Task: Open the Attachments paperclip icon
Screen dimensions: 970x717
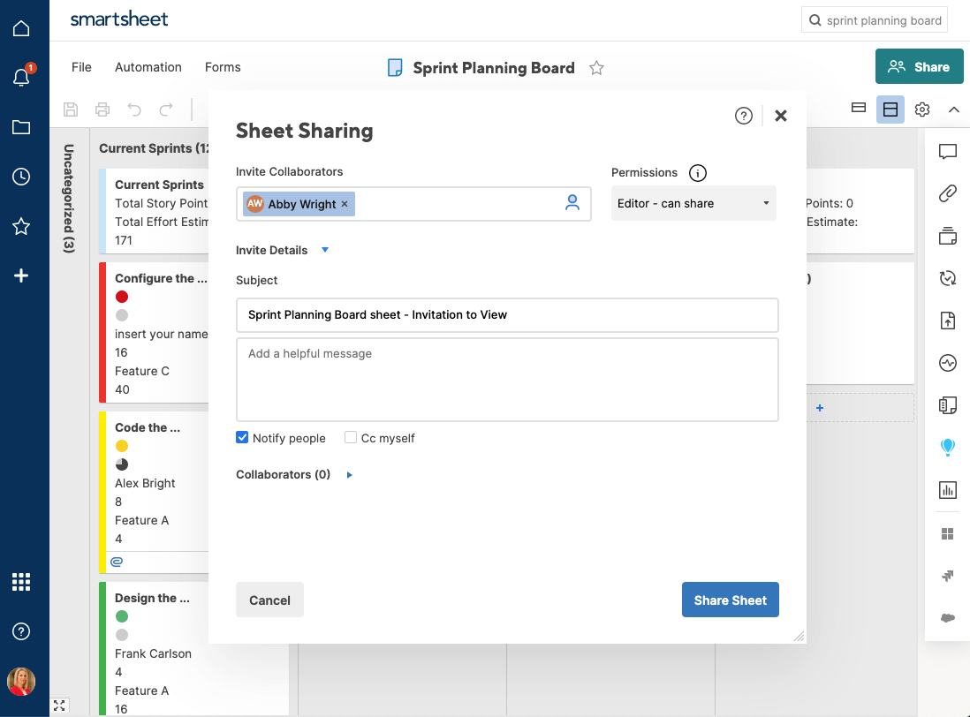Action: [x=948, y=194]
